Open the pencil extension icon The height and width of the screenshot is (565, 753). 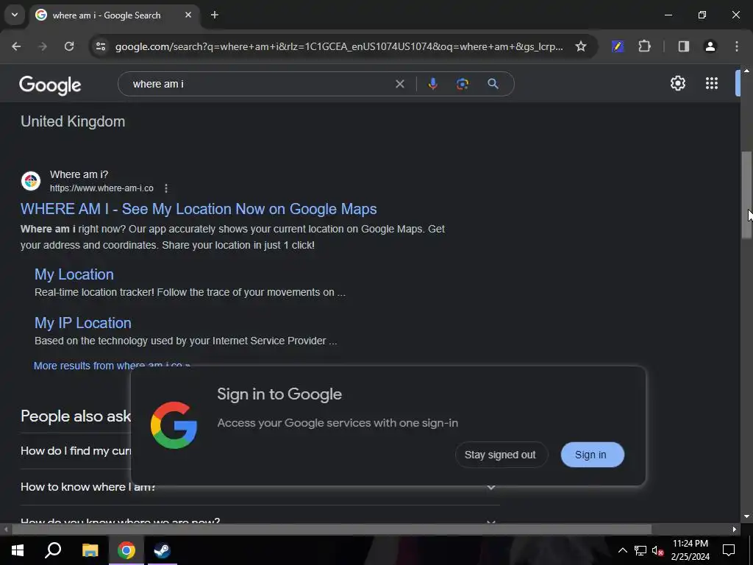(618, 46)
